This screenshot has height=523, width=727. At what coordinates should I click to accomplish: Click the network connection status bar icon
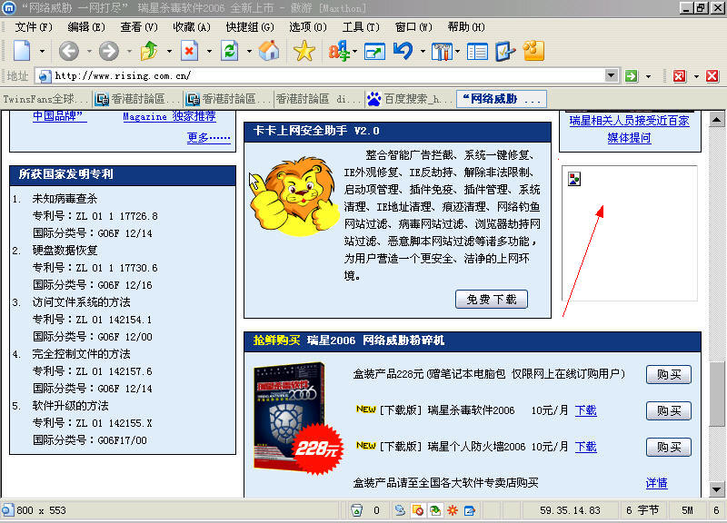(x=400, y=510)
